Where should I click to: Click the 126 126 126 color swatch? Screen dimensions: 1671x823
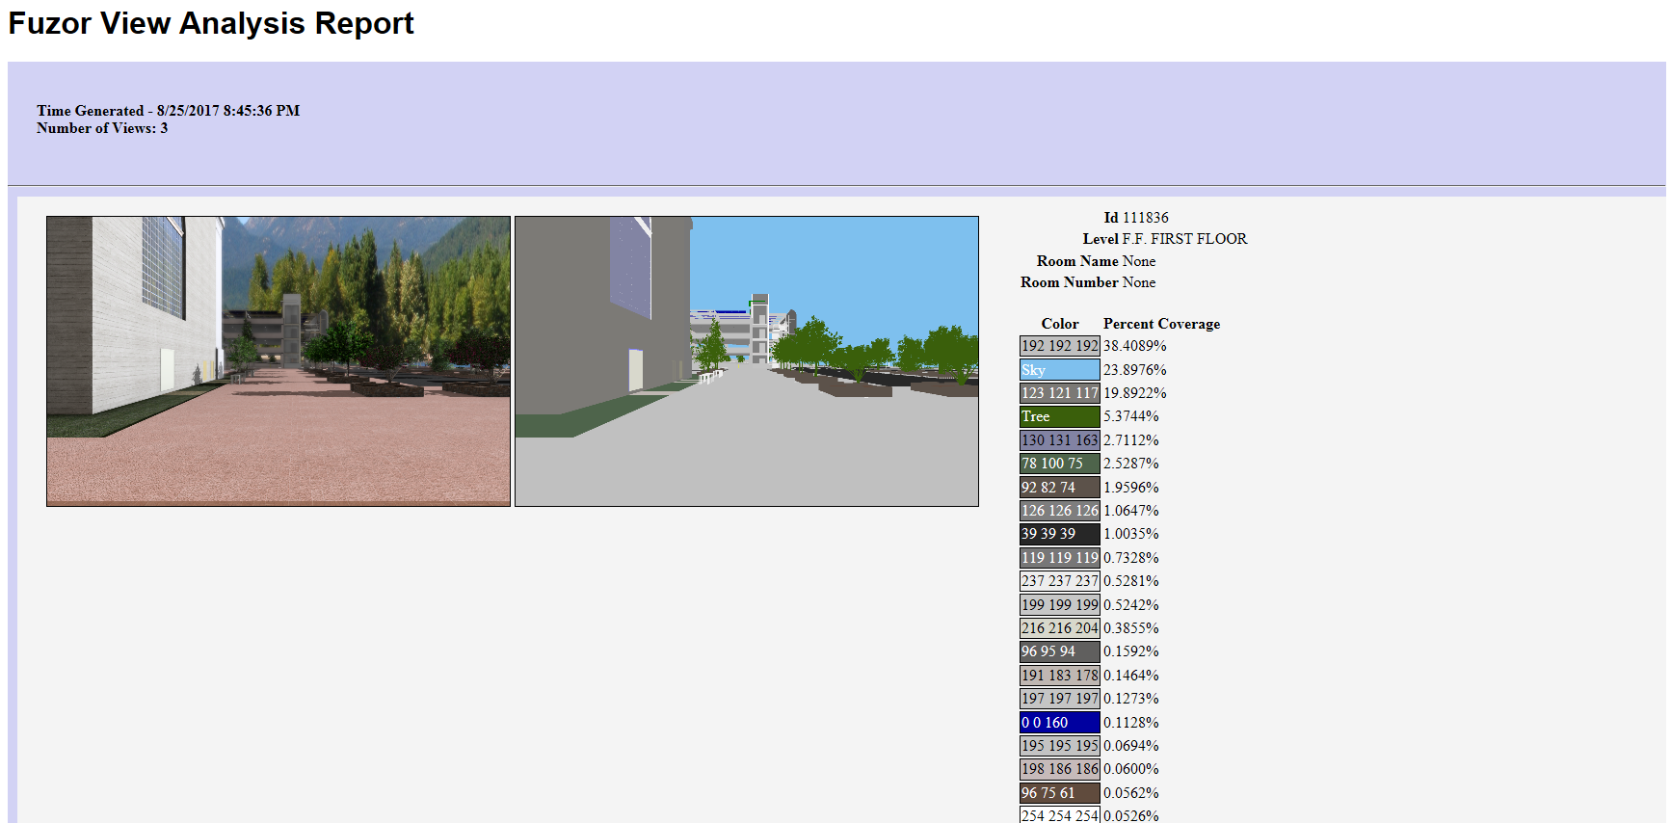(x=1060, y=511)
